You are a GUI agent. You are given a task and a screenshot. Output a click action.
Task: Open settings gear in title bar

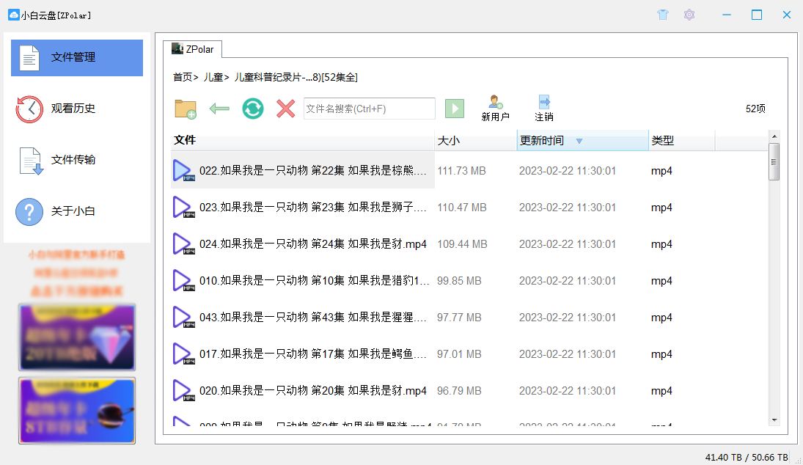[x=689, y=15]
